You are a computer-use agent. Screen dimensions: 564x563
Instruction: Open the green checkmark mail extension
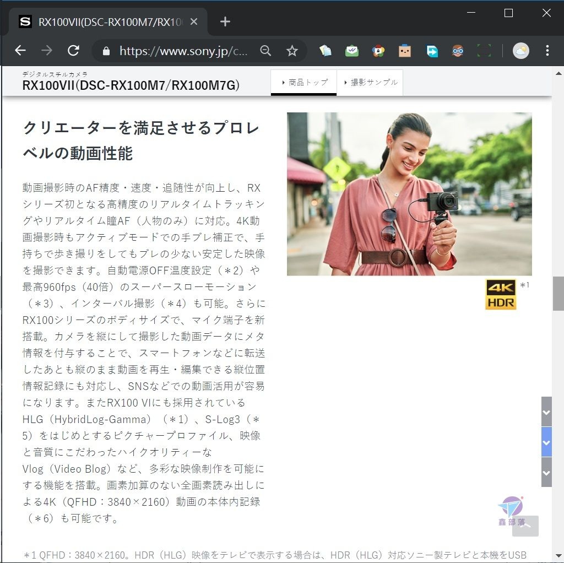tap(352, 51)
